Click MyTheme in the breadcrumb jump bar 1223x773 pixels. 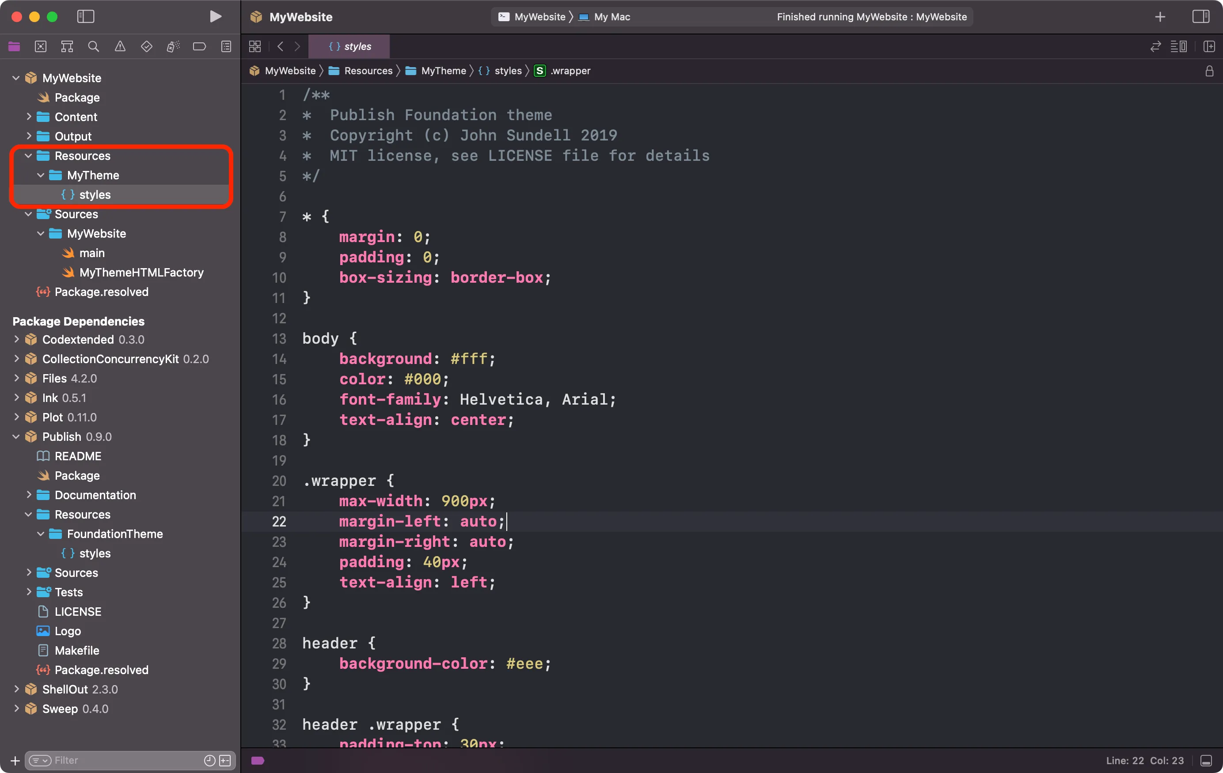[x=443, y=71]
